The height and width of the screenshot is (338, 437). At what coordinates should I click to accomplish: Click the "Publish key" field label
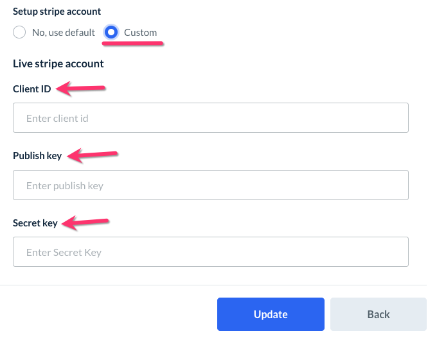tap(37, 156)
